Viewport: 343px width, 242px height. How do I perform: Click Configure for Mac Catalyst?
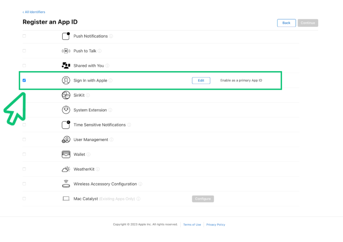203,199
